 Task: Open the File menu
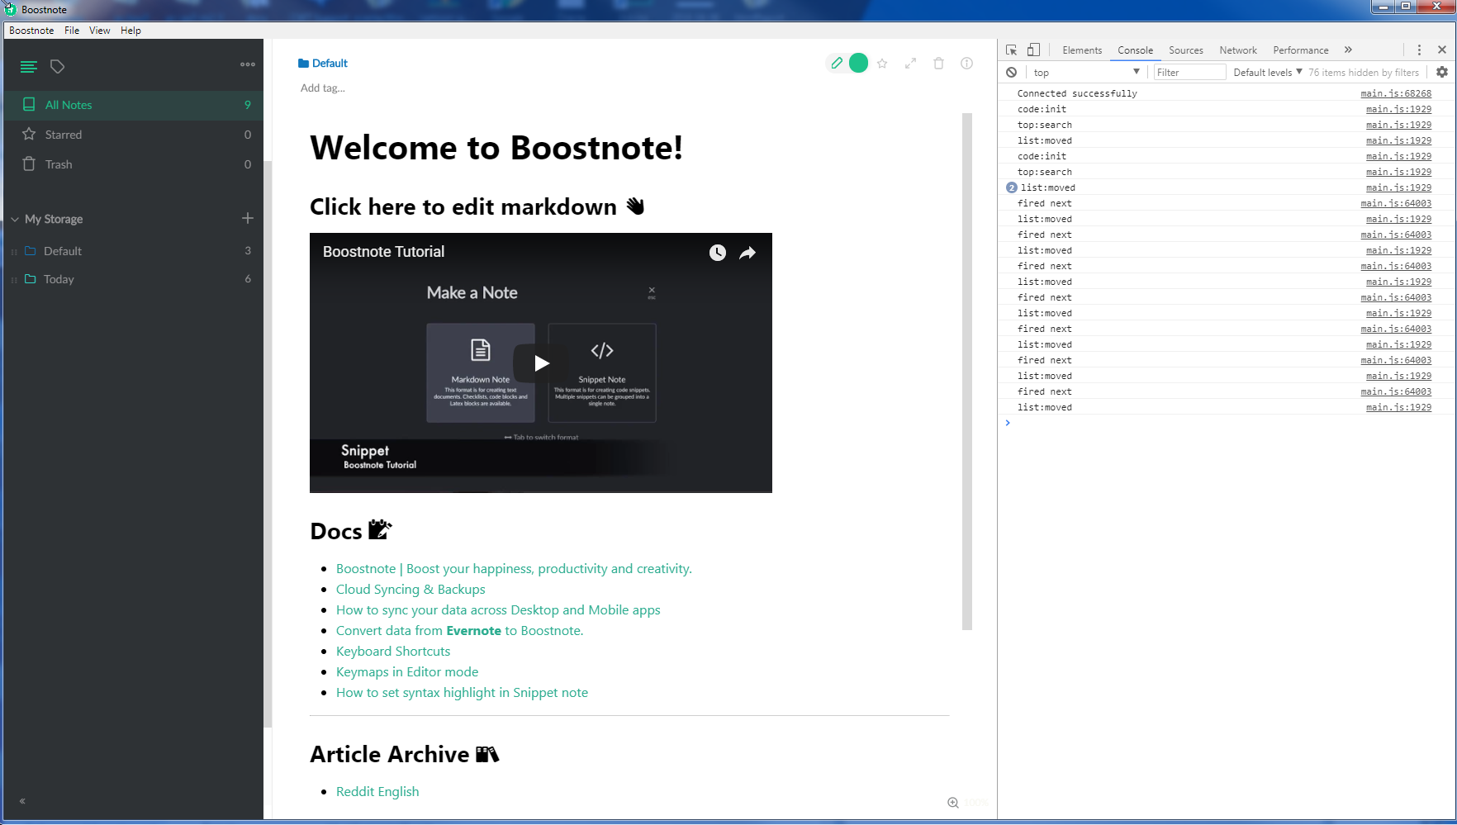[x=71, y=31]
